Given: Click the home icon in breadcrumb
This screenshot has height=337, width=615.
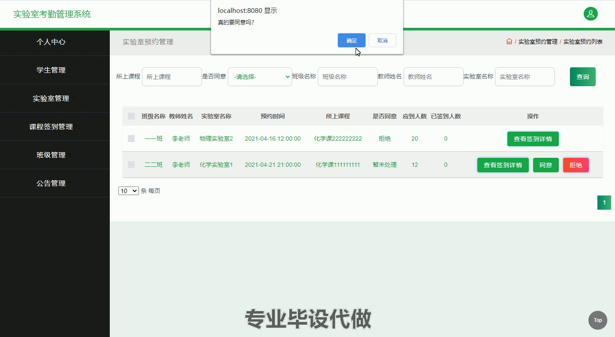Looking at the screenshot, I should (509, 42).
